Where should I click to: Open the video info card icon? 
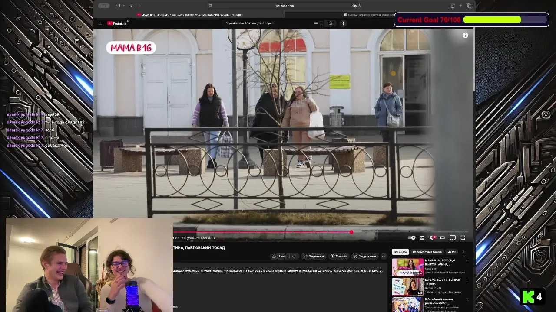coord(465,36)
